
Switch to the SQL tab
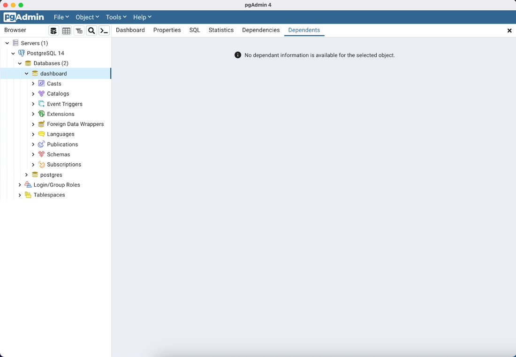194,30
